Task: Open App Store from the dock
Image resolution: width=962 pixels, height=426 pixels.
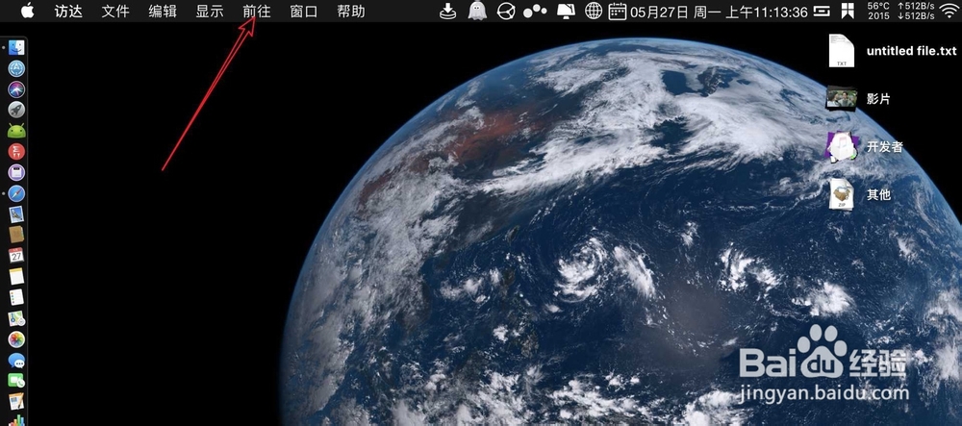Action: point(16,68)
